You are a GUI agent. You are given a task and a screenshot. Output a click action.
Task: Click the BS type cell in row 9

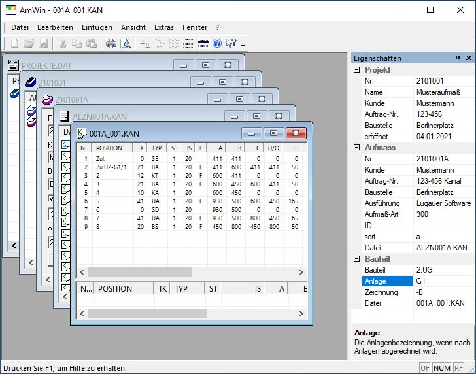[x=155, y=226]
